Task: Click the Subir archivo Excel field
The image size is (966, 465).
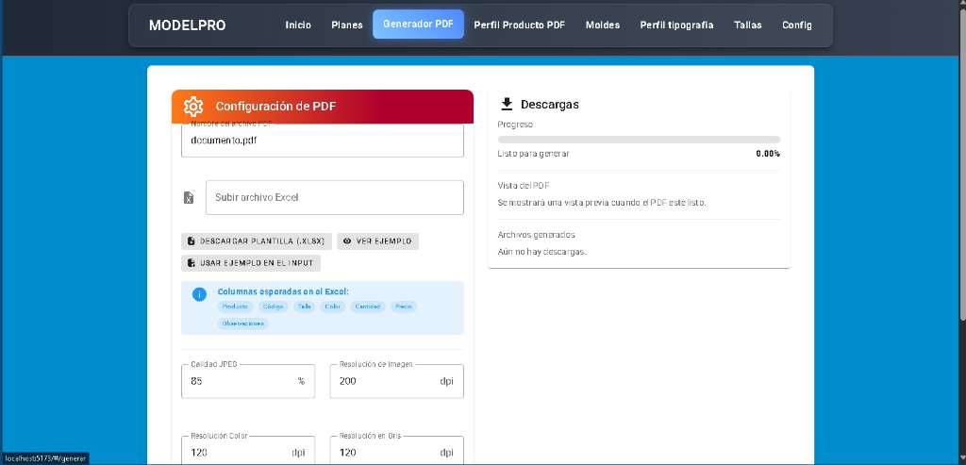Action: point(335,198)
